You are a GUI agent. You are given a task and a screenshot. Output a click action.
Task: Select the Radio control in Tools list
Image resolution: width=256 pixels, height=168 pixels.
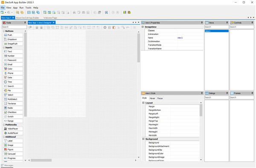13,108
